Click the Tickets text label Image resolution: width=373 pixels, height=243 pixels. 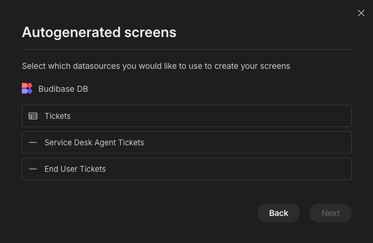coord(58,116)
